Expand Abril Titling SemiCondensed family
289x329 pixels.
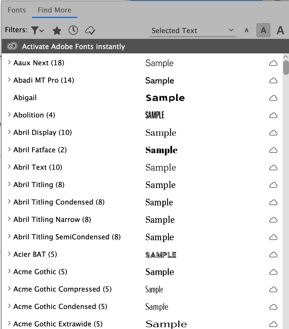[9, 236]
